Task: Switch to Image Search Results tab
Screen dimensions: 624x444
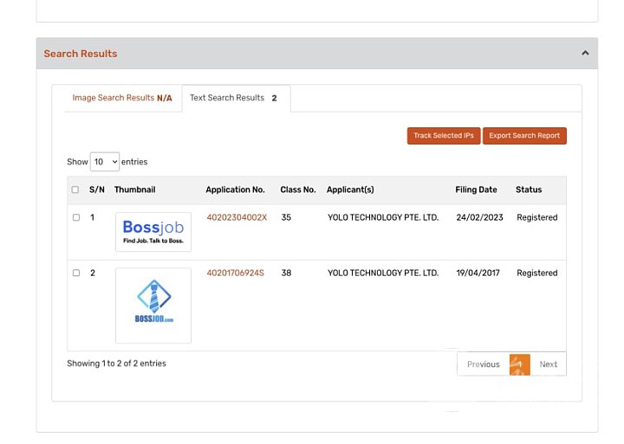Action: point(121,98)
